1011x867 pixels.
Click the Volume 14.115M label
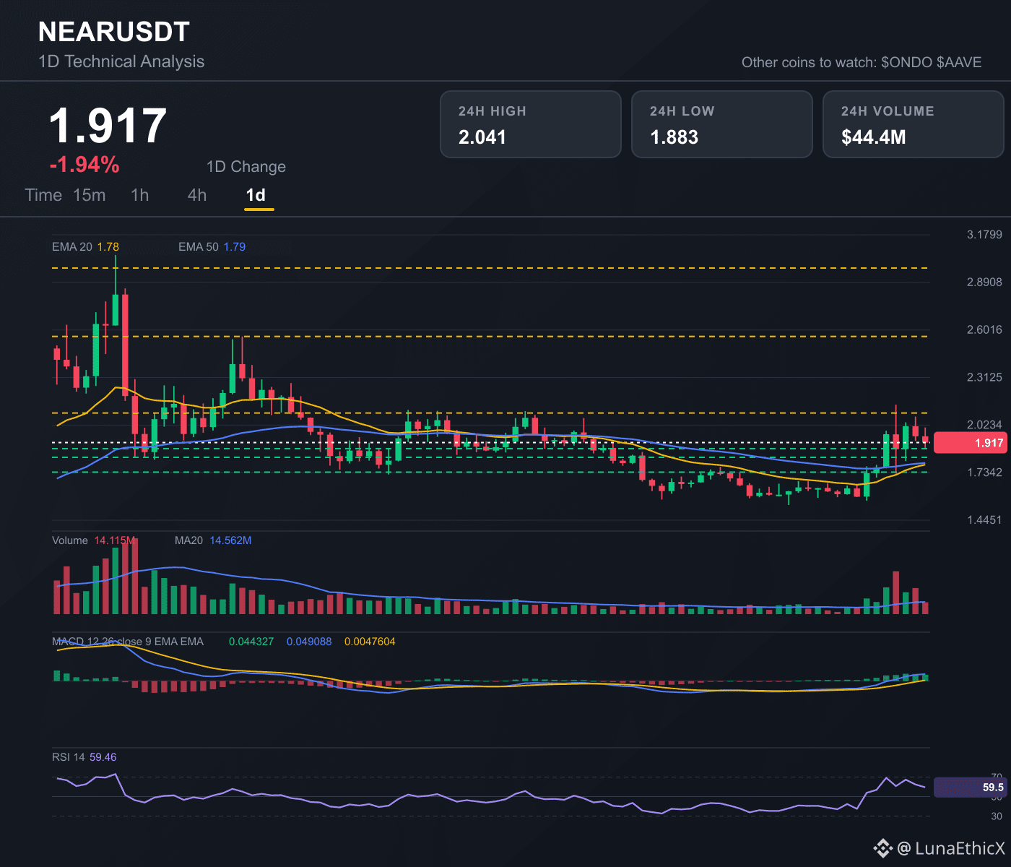pyautogui.click(x=93, y=540)
